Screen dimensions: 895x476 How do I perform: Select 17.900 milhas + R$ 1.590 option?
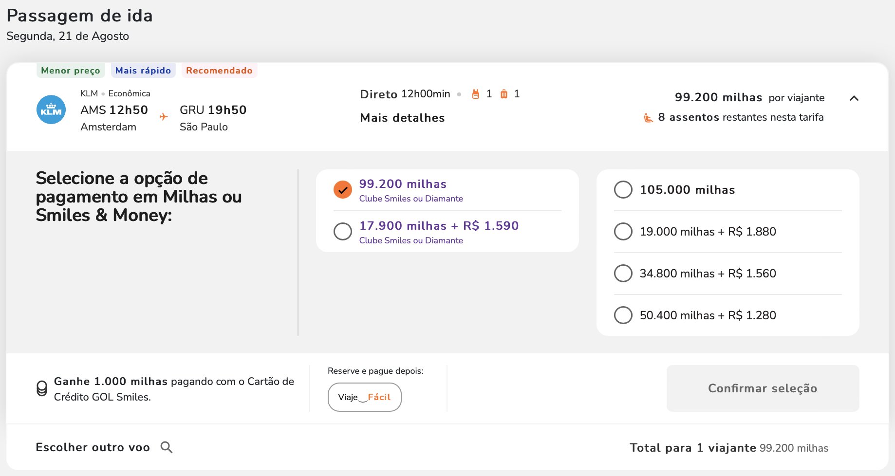[343, 232]
